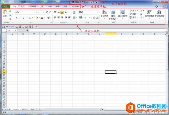Open Conditional Formatting (条件格式)

point(104,14)
